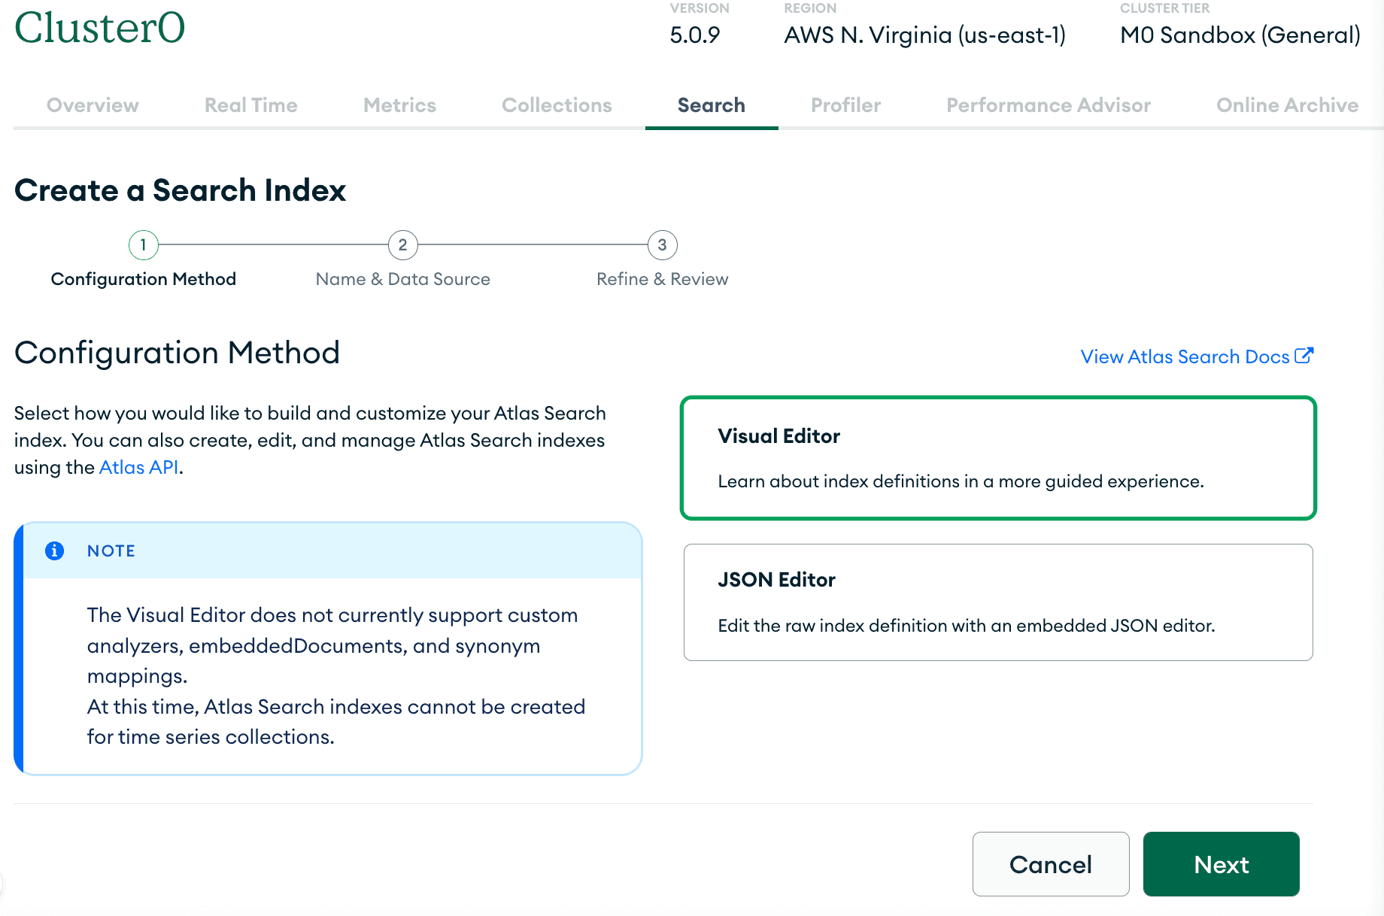Click the Cluster0 title heading

[100, 29]
